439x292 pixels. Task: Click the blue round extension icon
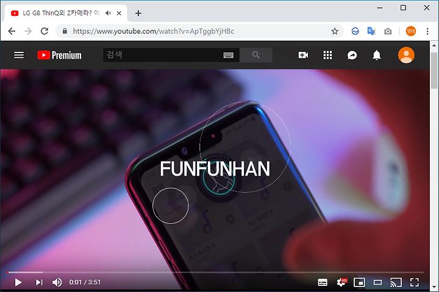(x=355, y=31)
